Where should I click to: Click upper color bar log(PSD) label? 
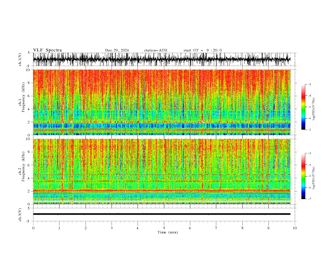tap(314, 109)
